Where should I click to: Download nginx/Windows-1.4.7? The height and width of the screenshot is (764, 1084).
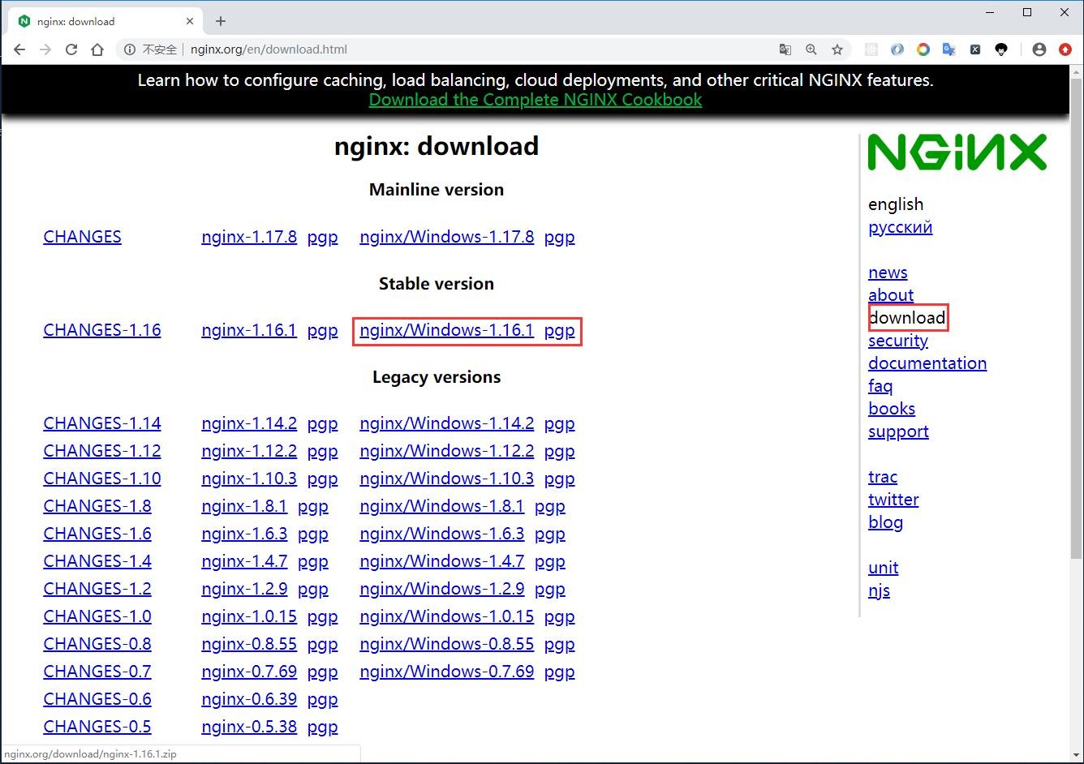[x=442, y=561]
